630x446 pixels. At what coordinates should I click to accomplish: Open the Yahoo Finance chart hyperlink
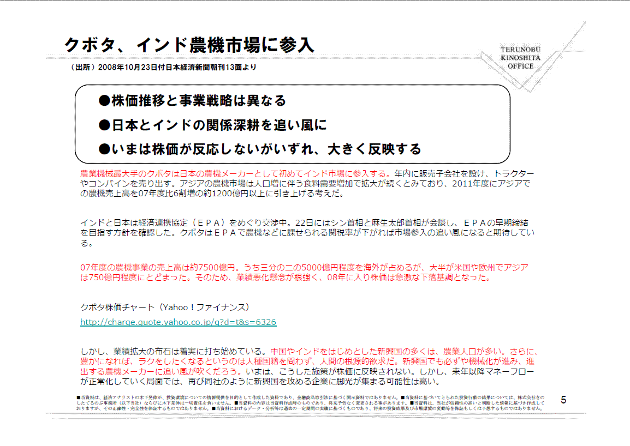179,322
